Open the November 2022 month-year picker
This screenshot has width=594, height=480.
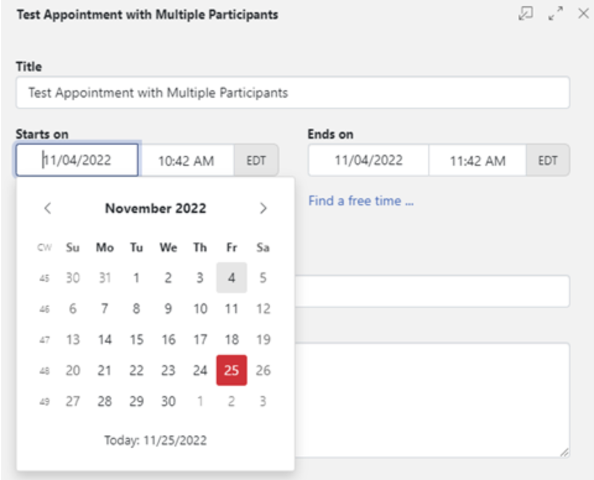click(155, 208)
